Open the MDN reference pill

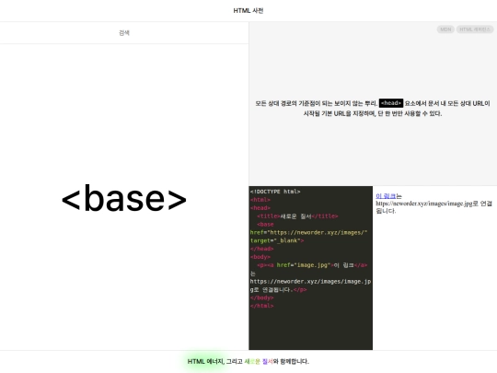click(445, 29)
